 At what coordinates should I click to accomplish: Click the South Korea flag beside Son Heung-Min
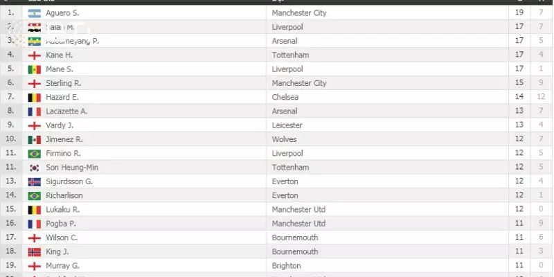coord(34,168)
